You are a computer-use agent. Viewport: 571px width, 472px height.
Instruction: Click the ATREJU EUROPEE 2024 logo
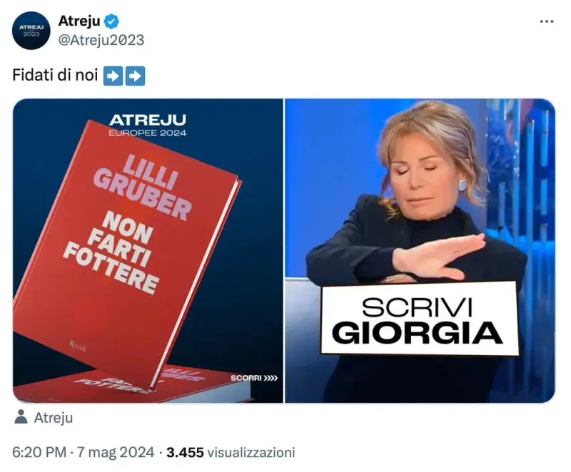[148, 125]
